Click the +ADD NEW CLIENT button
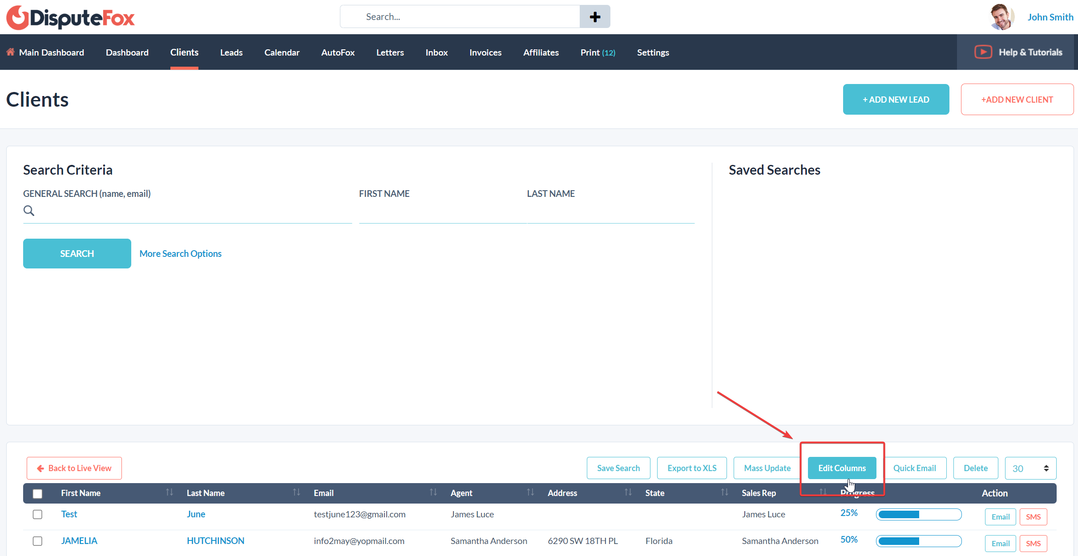This screenshot has width=1078, height=556. [x=1017, y=100]
